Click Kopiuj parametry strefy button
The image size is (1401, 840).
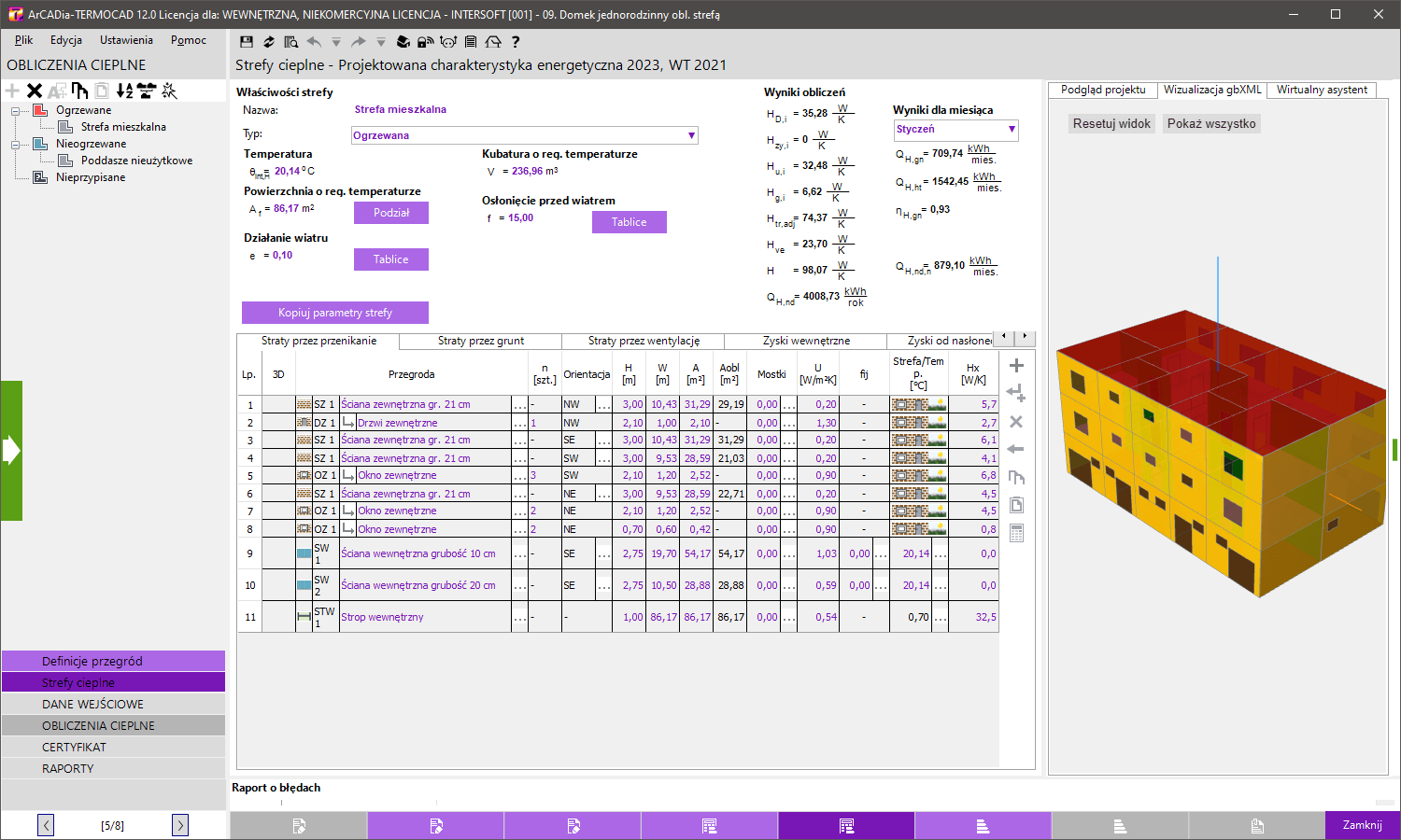(334, 313)
